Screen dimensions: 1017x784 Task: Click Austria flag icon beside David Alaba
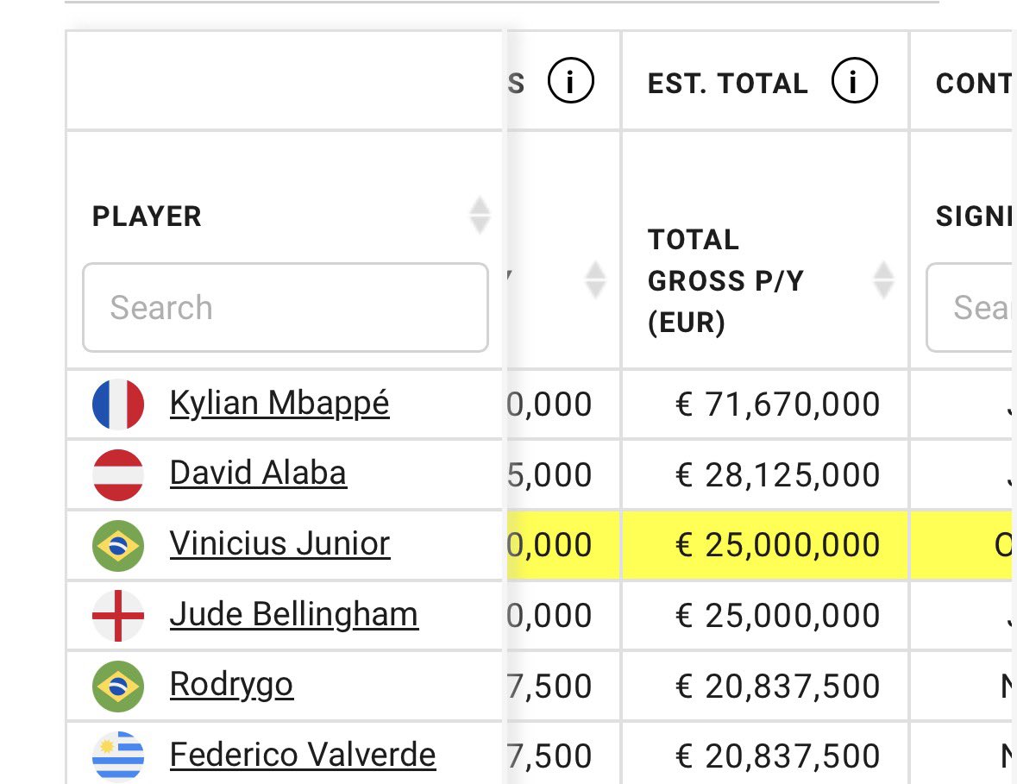118,474
